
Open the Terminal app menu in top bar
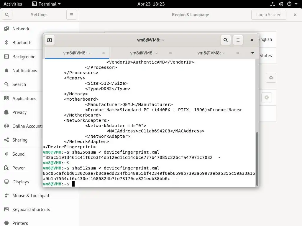tap(46, 4)
